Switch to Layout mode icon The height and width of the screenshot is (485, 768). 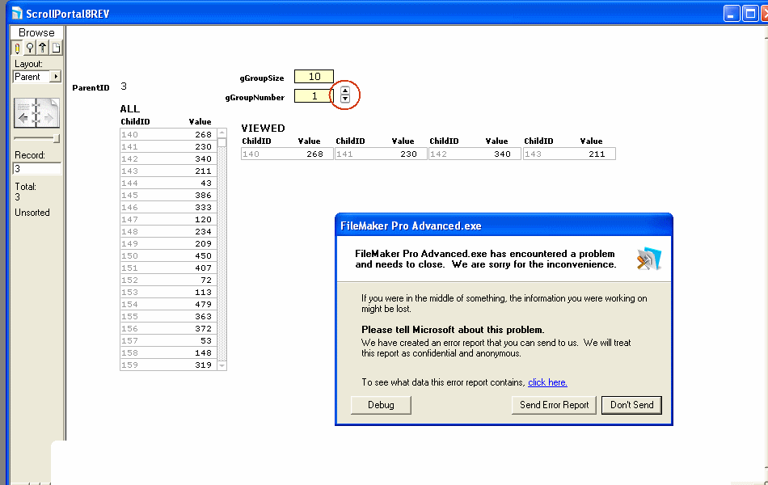point(44,48)
